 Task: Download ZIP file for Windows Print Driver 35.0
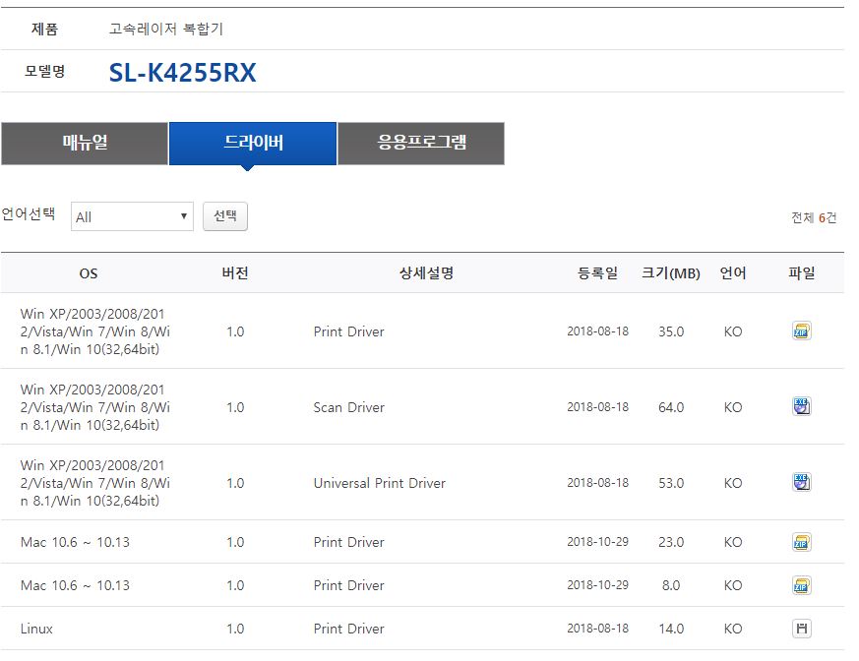802,331
